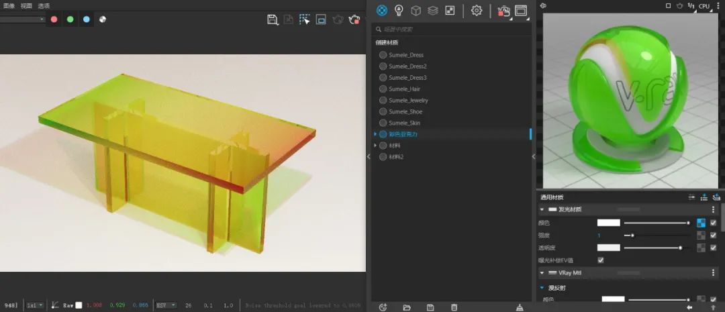This screenshot has height=312, width=725.
Task: Collapse the 发光材质 section
Action: click(542, 209)
